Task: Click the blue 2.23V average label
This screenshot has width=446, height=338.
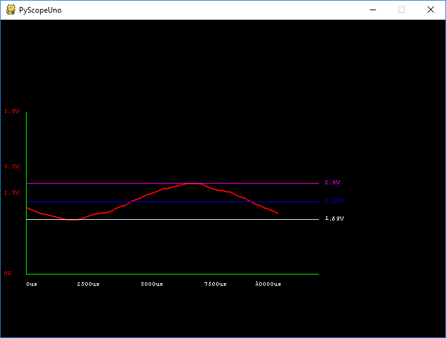Action: 334,201
